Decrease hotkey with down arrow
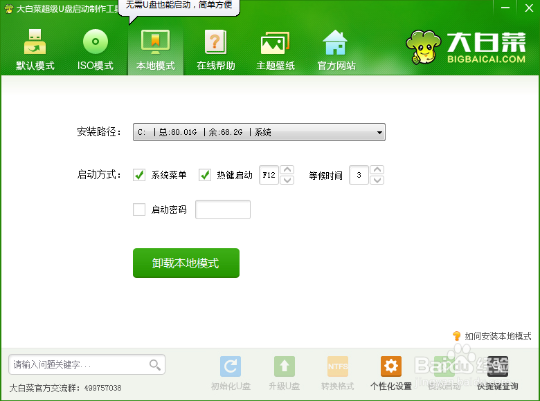540x401 pixels. pyautogui.click(x=287, y=180)
